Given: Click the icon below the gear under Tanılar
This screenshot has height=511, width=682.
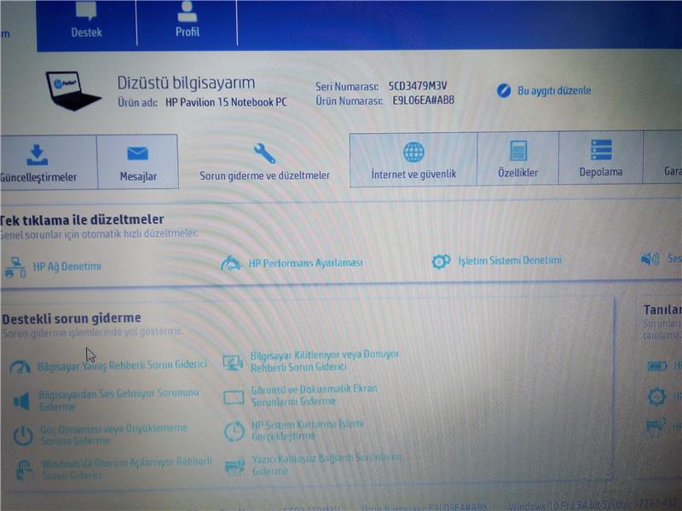Looking at the screenshot, I should tap(656, 427).
